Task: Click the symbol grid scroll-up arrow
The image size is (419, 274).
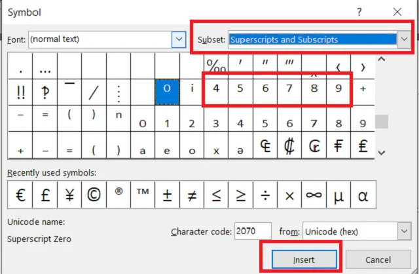Action: pyautogui.click(x=382, y=60)
